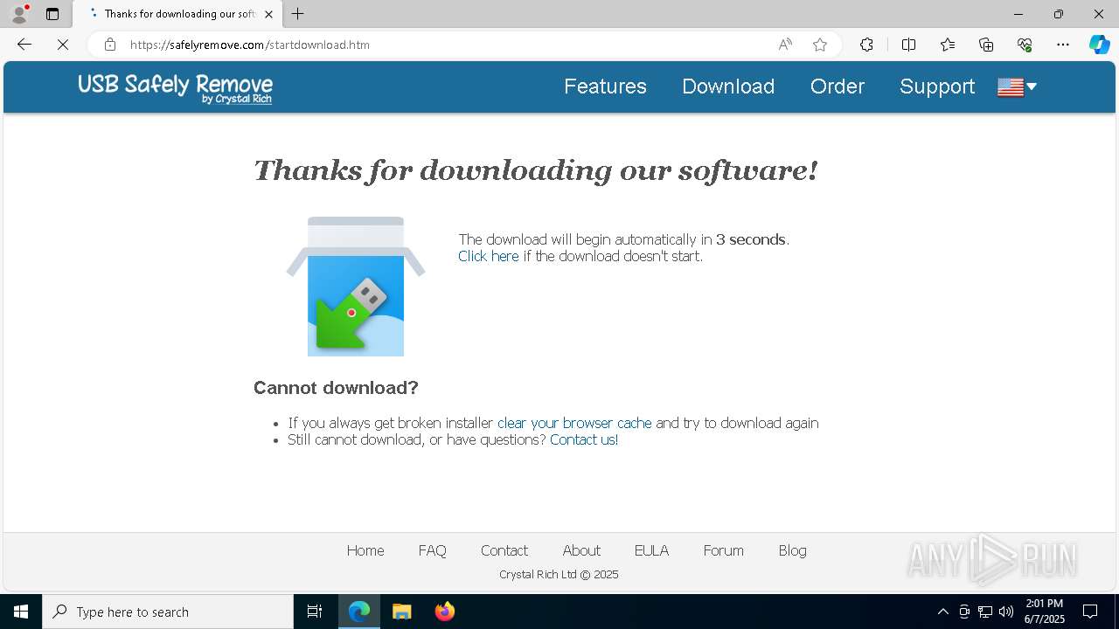Open Contact footer link
This screenshot has width=1119, height=629.
(x=504, y=550)
